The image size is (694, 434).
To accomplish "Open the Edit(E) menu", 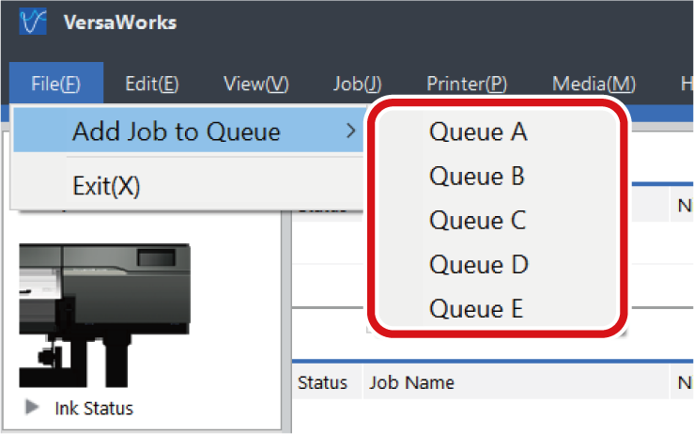I will coord(152,84).
